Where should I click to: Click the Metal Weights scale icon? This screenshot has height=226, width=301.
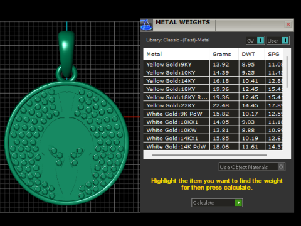pos(146,25)
